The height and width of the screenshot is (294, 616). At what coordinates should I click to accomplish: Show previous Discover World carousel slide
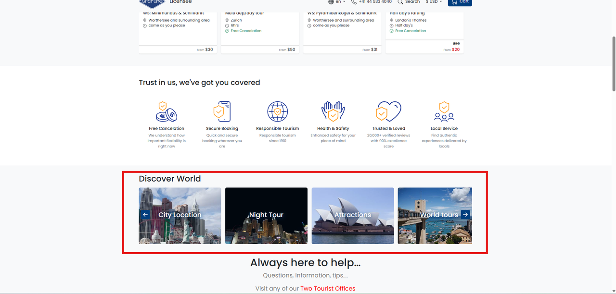click(x=145, y=215)
